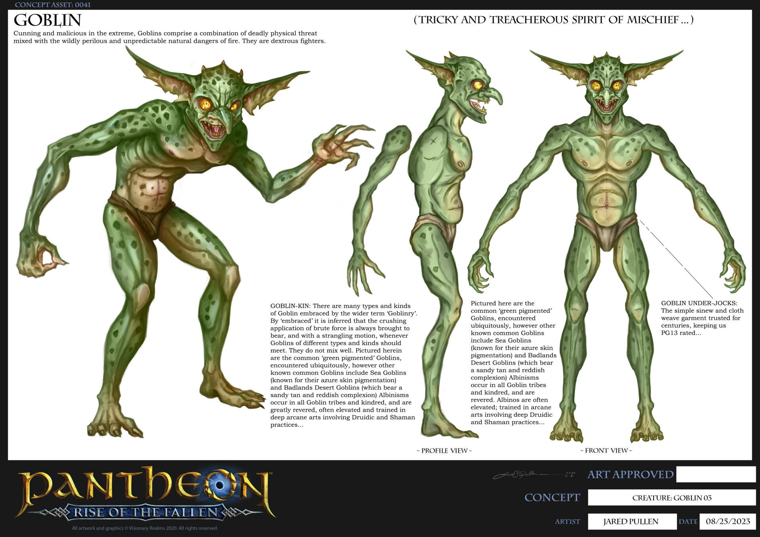This screenshot has width=760, height=537.
Task: Select the PROFILE VIEW caption
Action: point(444,450)
